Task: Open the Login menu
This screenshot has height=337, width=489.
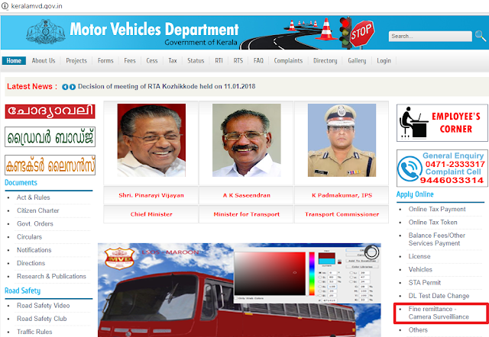Action: point(384,61)
